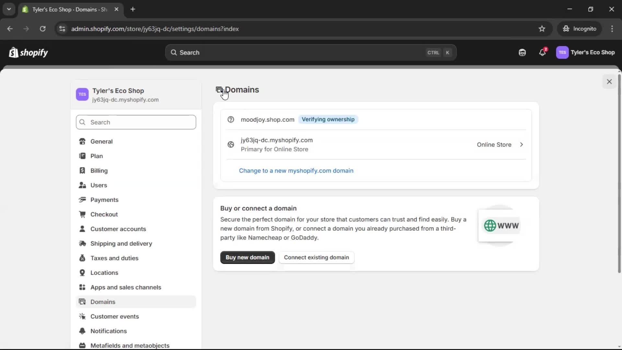Open Change to a new myshopify.com domain

coord(296,171)
